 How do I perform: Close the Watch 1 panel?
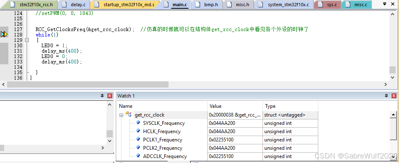pos(394,95)
